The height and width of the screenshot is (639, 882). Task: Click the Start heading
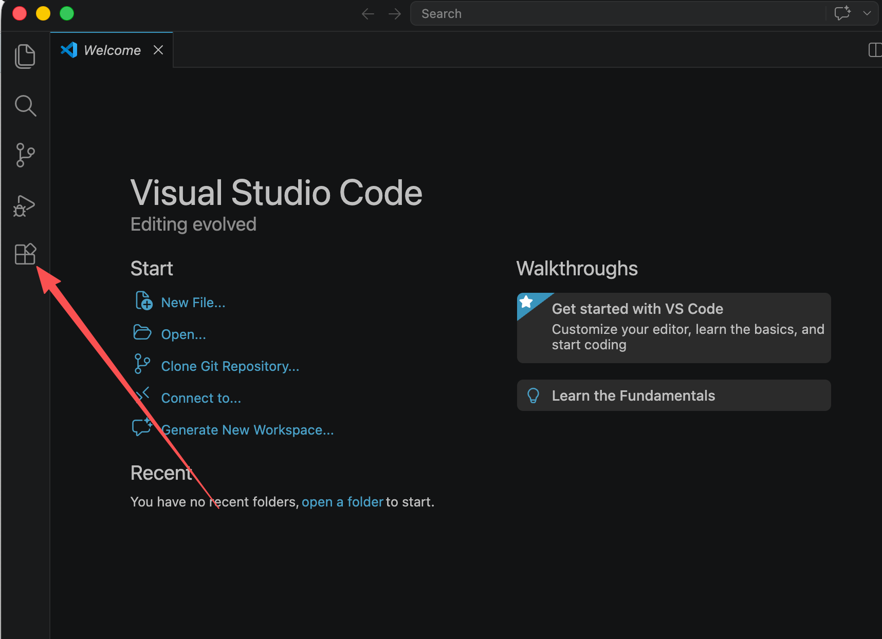coord(152,269)
